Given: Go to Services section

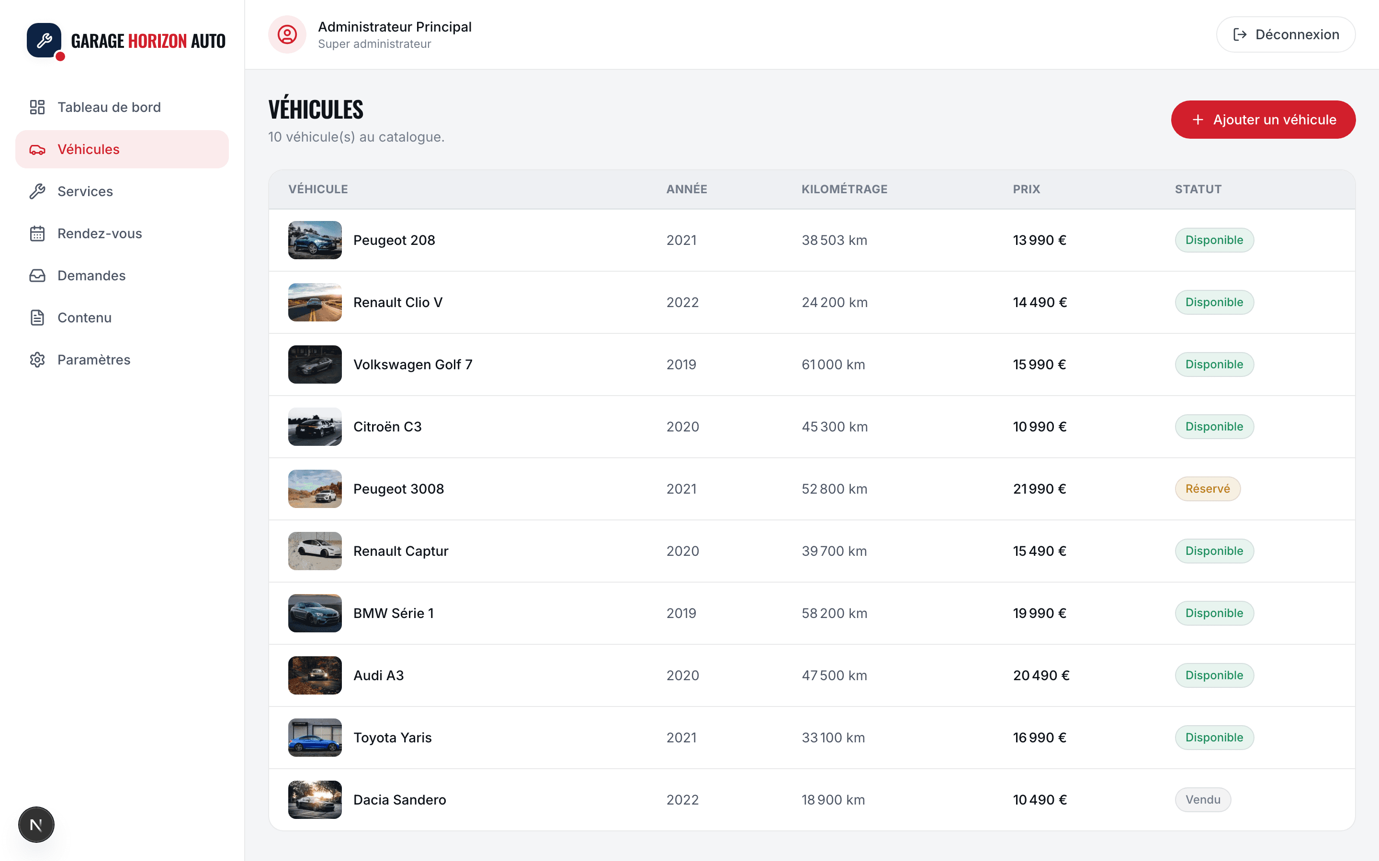Looking at the screenshot, I should (x=122, y=191).
